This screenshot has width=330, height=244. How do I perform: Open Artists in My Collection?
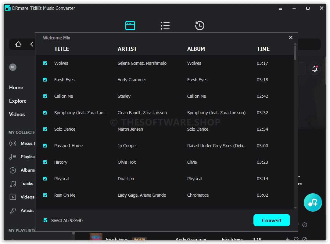coord(27,210)
